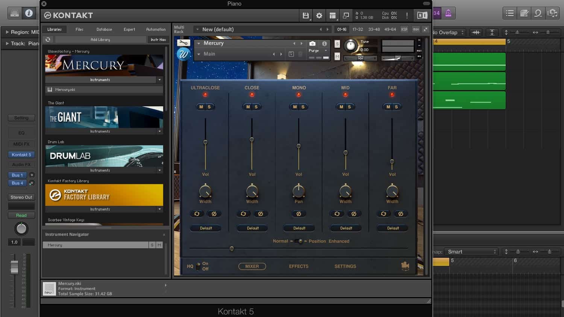
Task: Open the Main snapshot dropdown
Action: pyautogui.click(x=199, y=54)
